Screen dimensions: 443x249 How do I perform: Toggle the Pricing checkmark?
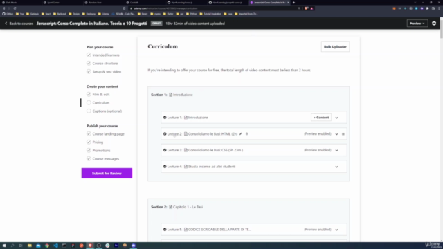[x=89, y=142]
